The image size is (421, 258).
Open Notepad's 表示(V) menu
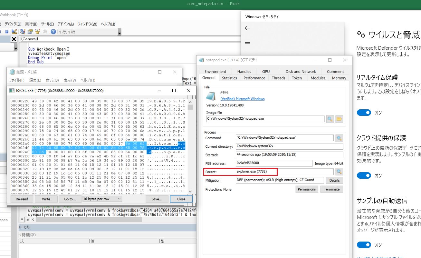[x=70, y=80]
